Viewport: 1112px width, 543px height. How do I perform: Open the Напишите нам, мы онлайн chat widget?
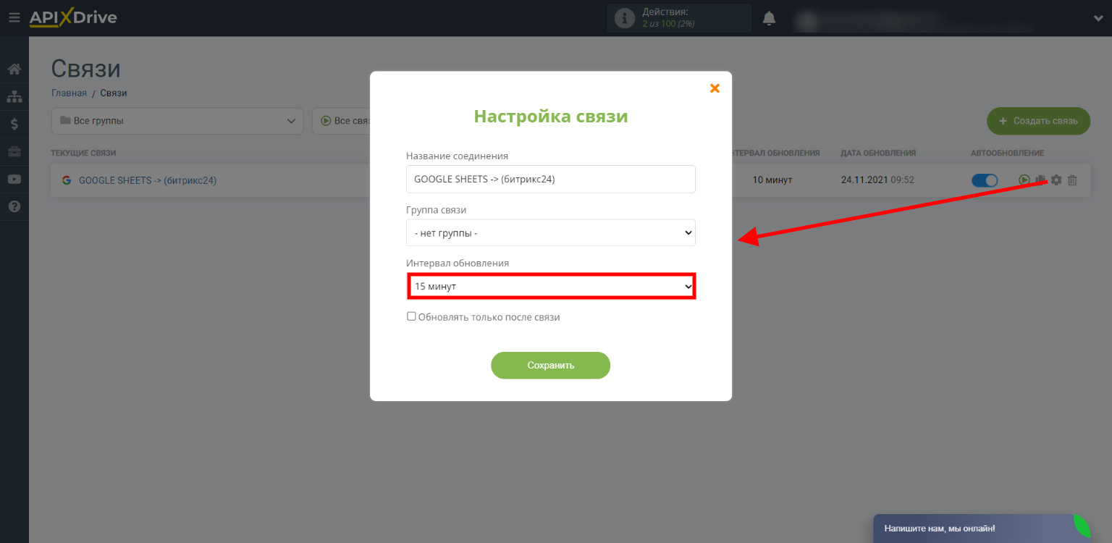pyautogui.click(x=982, y=529)
